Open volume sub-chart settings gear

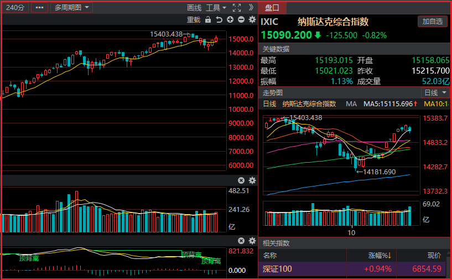tap(252, 180)
